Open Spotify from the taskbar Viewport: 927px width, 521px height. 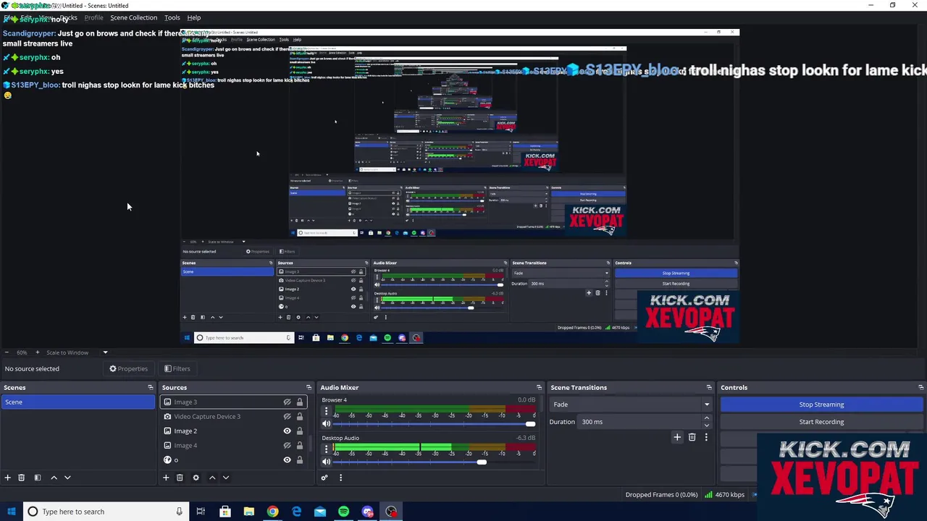tap(343, 512)
